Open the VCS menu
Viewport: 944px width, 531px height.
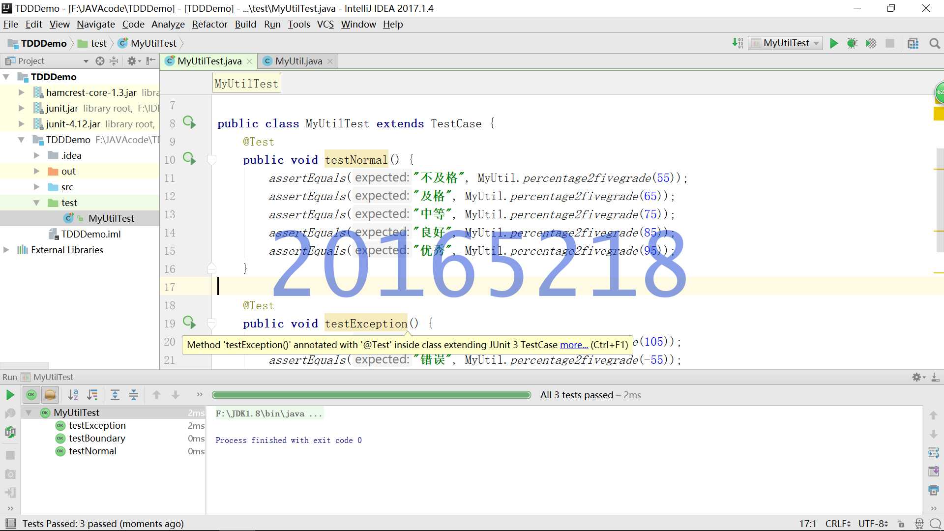[325, 24]
